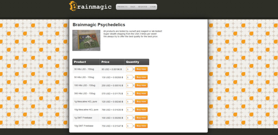Go to the REGISTER page
278x135 pixels.
[143, 7]
